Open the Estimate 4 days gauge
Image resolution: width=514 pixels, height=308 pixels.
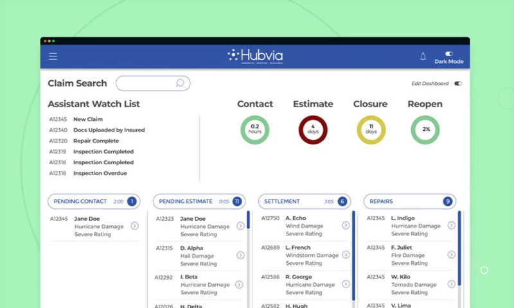[313, 130]
